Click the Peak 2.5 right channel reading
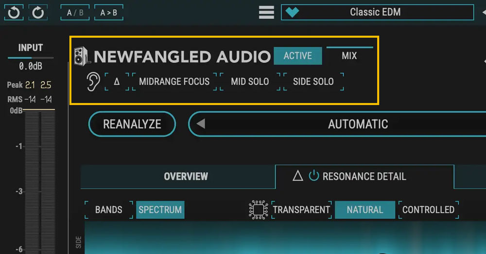 46,85
